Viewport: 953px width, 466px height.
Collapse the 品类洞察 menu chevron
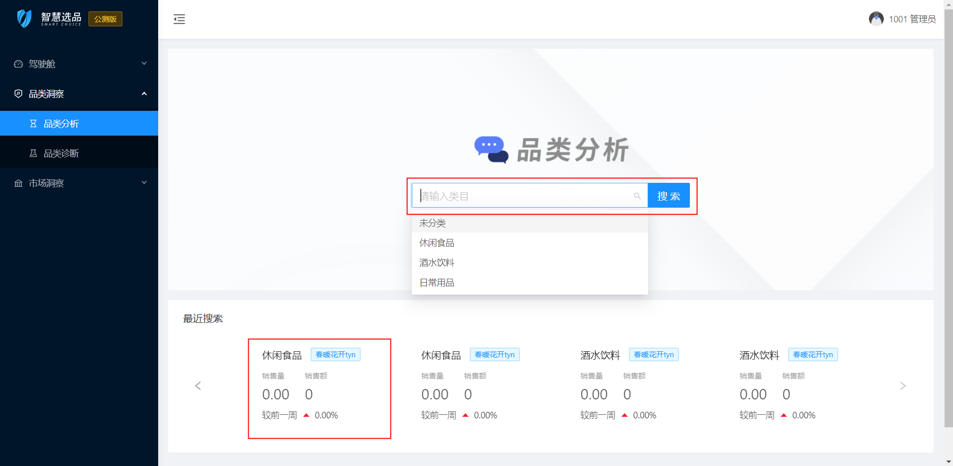tap(144, 93)
